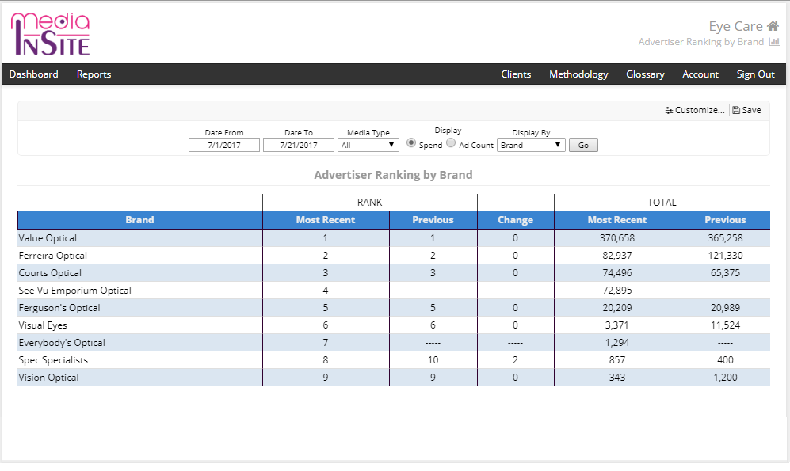
Task: Select the Everybody's Optical brand row
Action: click(x=394, y=343)
